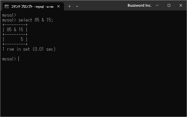Click the Buzzword Inc. title bar text

[139, 5]
